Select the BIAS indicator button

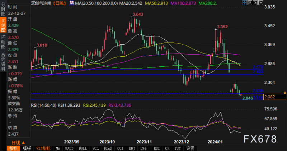click(x=108, y=148)
